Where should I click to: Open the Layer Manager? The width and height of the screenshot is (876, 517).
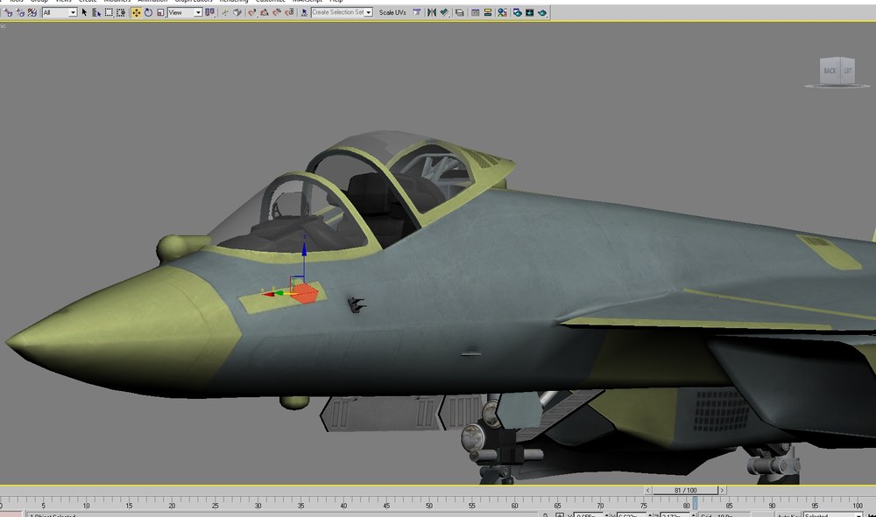click(x=459, y=12)
